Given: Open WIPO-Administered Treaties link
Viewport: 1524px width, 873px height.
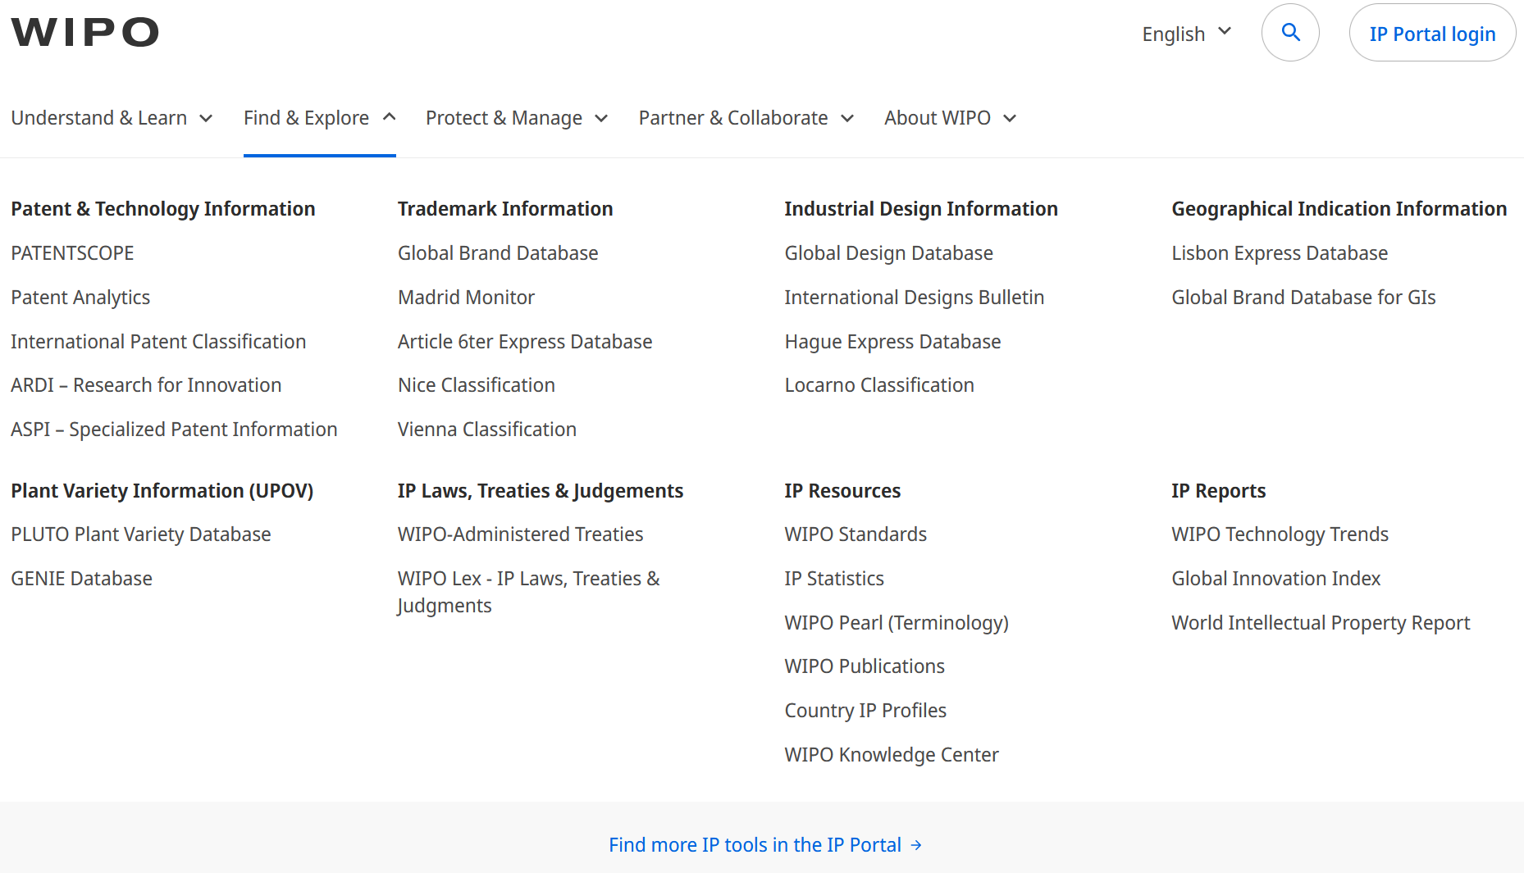Looking at the screenshot, I should coord(521,534).
